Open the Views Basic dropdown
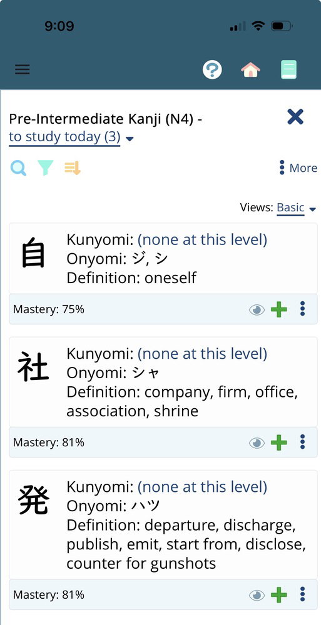Viewport: 321px width, 625px height. 296,207
